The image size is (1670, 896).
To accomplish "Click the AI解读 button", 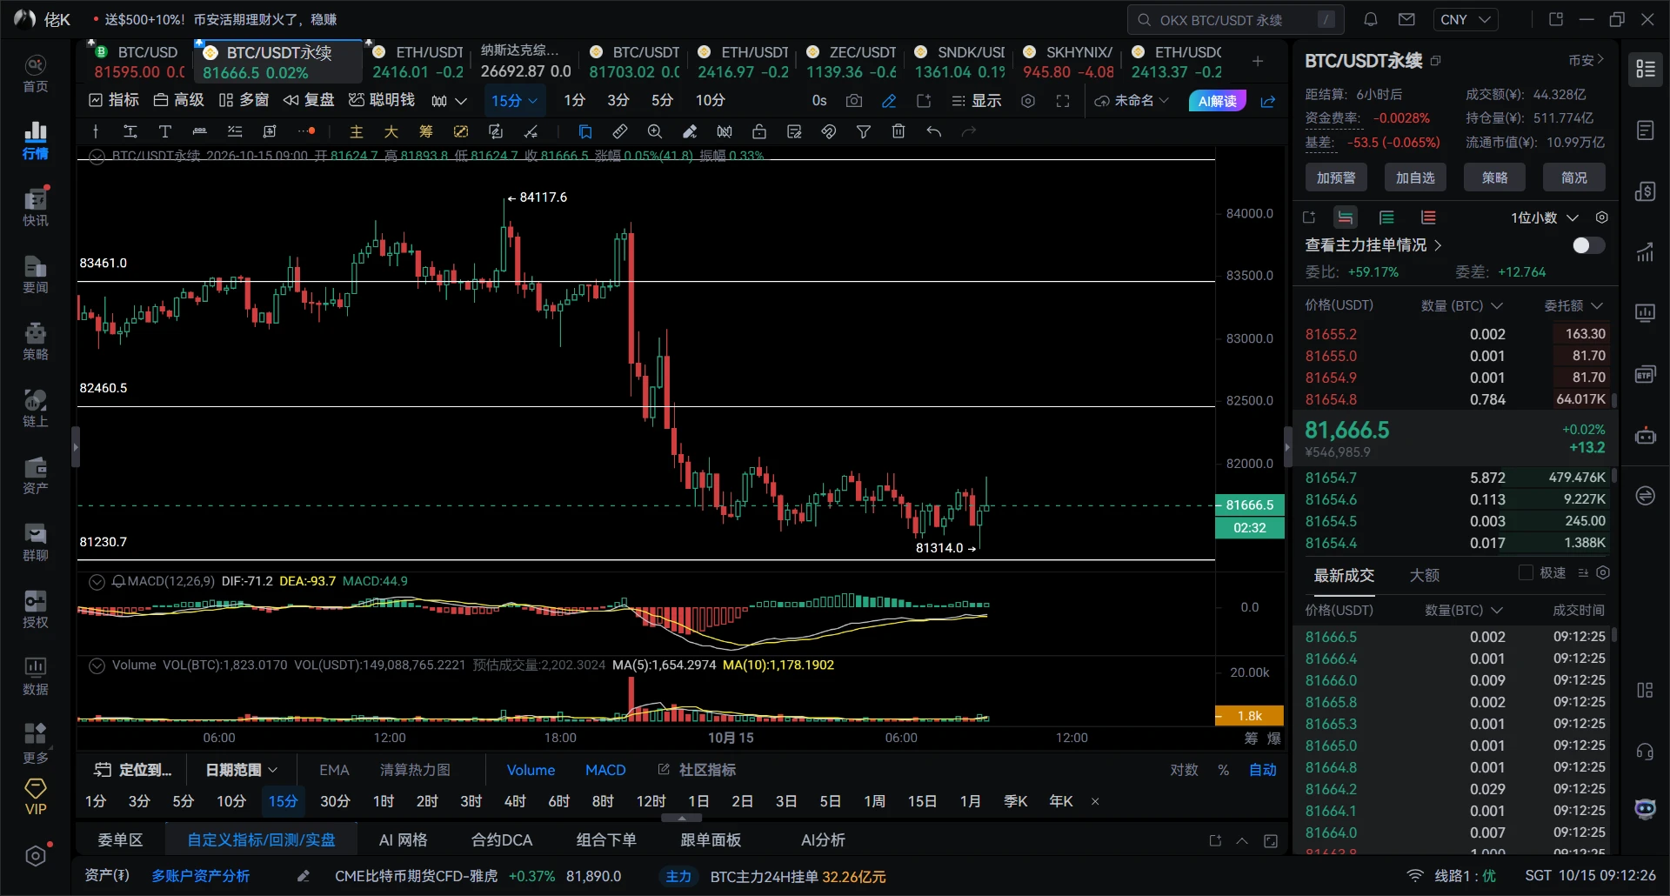I will pos(1218,101).
